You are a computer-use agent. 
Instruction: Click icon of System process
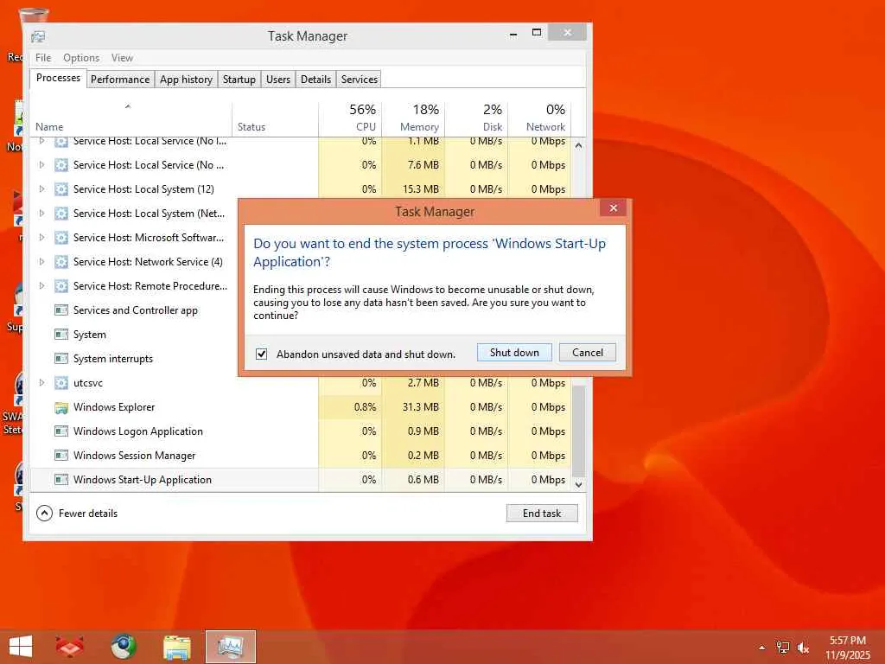[61, 335]
